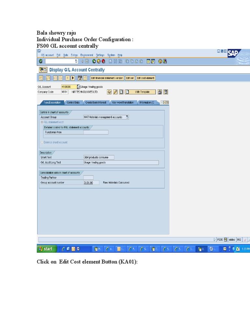The width and height of the screenshot is (250, 333).
Task: Open the Help menu
Action: pyautogui.click(x=120, y=55)
